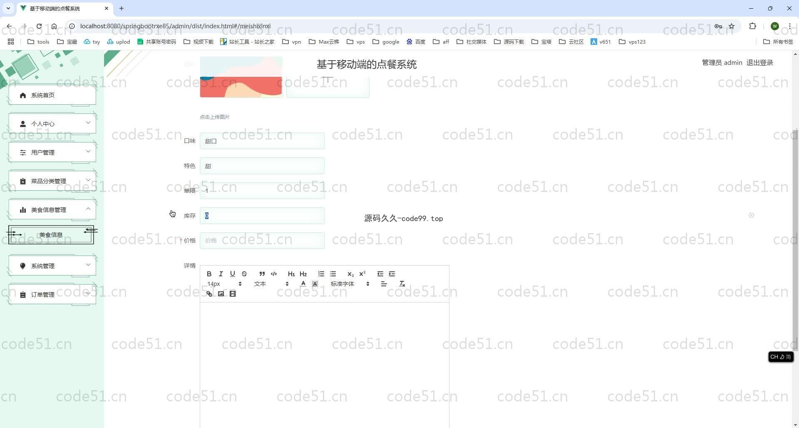Close the 基于移动端的点餐系统 tab
799x428 pixels.
pos(107,8)
